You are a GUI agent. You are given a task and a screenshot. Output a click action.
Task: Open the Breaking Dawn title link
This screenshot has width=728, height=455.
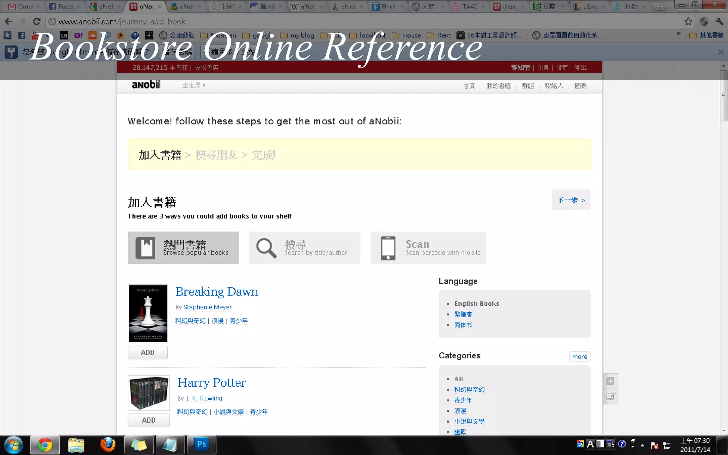(x=217, y=291)
